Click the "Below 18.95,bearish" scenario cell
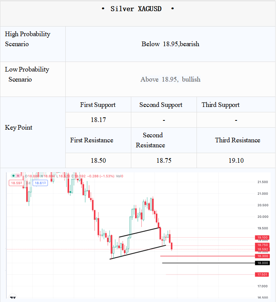The image size is (276, 302). pyautogui.click(x=170, y=44)
